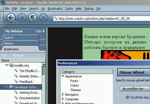This screenshot has width=150, height=104.
Task: Select the Scroll the document radio button
Action: point(128,97)
